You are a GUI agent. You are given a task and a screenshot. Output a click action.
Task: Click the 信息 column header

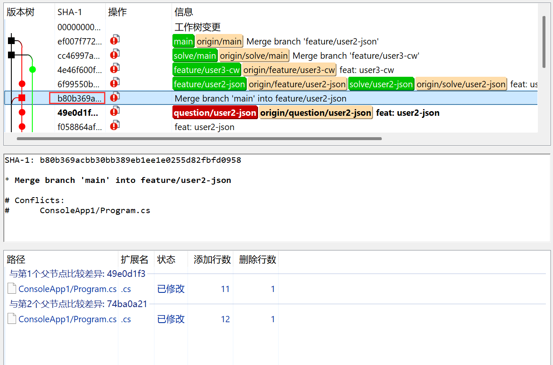pyautogui.click(x=184, y=12)
